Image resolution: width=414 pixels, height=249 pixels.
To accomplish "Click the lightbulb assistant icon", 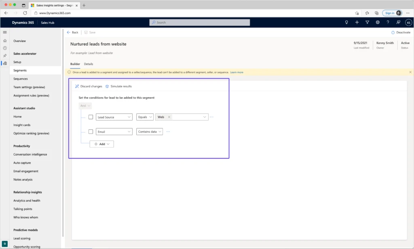I will point(346,22).
